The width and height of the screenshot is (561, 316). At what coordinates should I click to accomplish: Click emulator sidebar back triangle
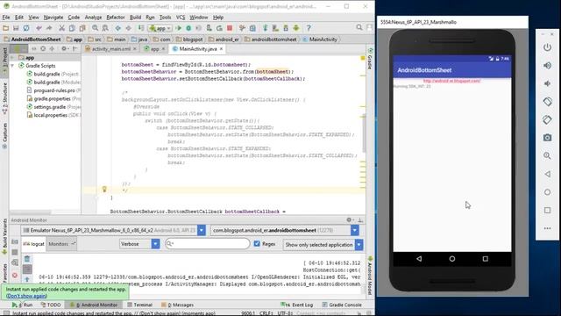click(x=547, y=174)
